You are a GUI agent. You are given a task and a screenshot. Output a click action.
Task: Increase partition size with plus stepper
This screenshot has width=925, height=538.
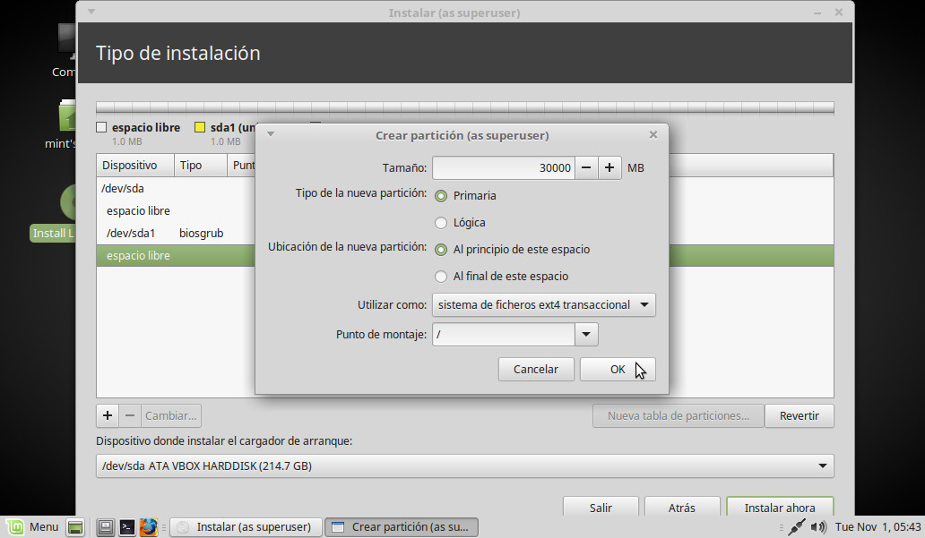tap(609, 167)
